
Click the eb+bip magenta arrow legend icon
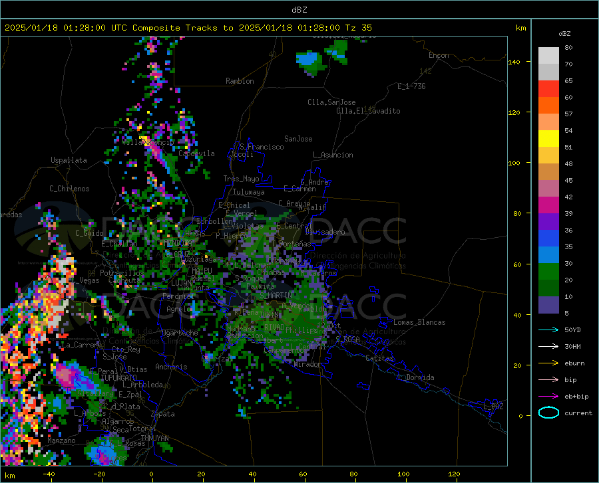(548, 397)
